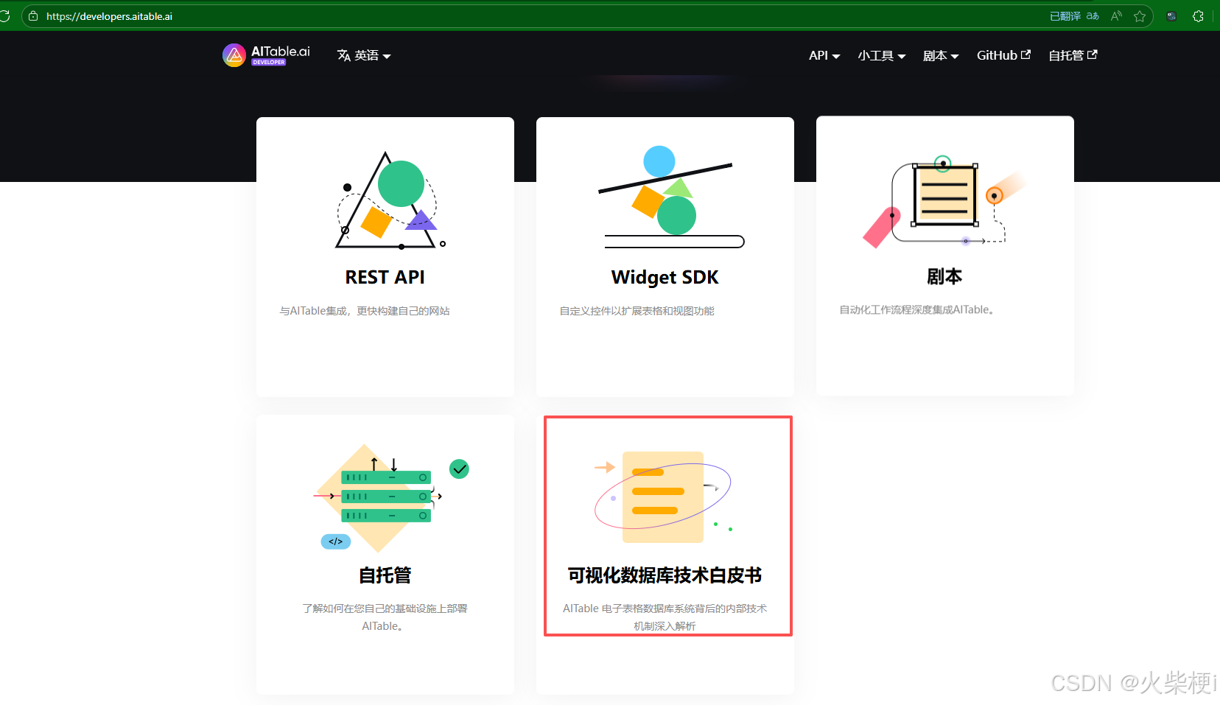Screen dimensions: 1220x705
Task: Open translate options with the aあ icon
Action: point(1093,15)
